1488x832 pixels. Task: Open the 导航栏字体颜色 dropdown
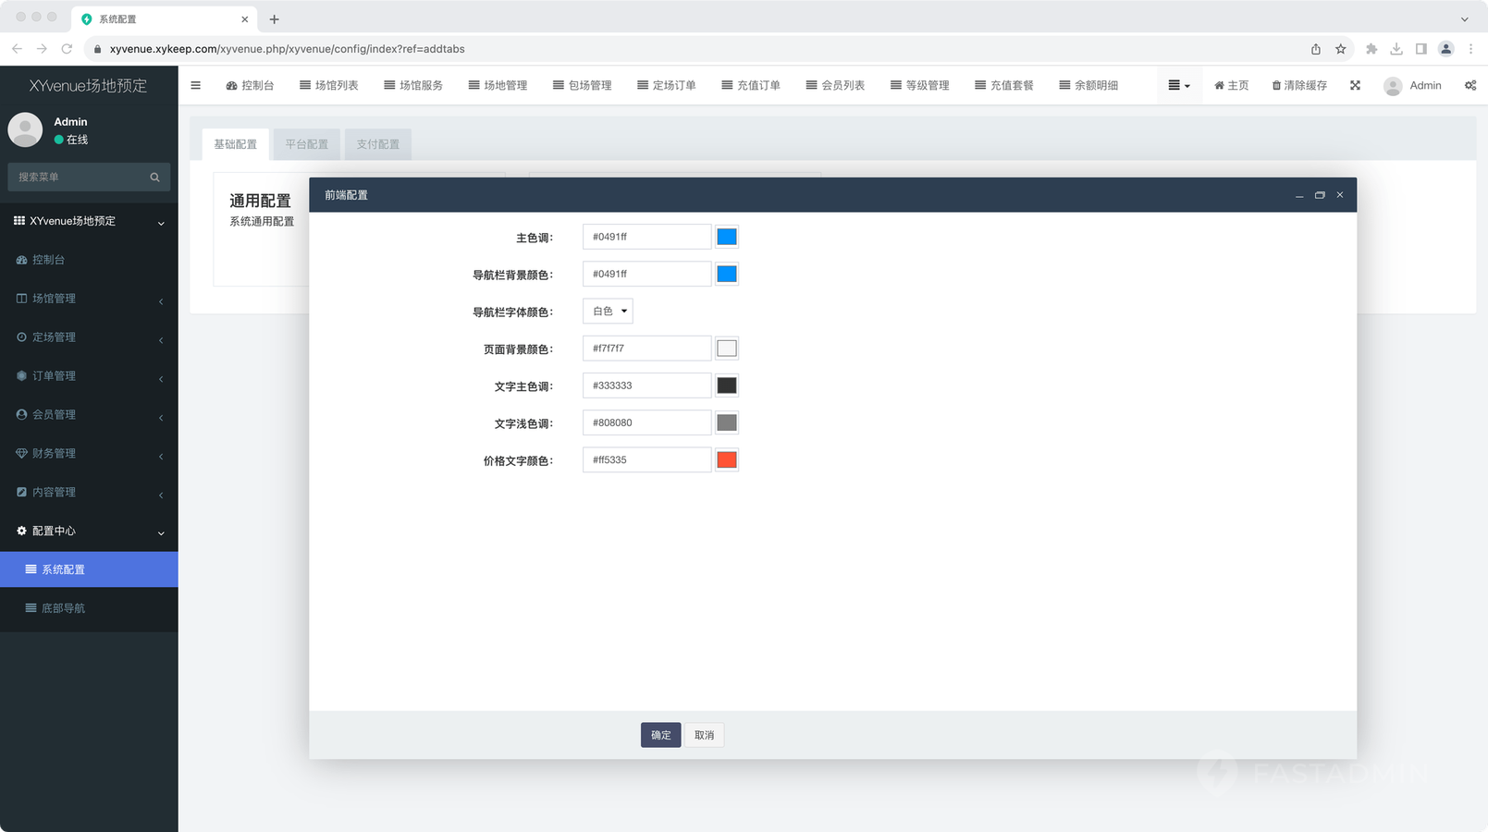(608, 312)
